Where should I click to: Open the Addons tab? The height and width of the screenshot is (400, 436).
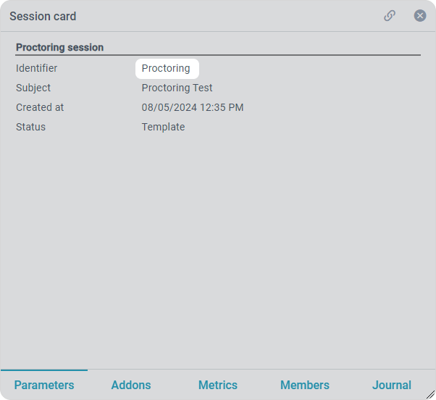point(131,385)
